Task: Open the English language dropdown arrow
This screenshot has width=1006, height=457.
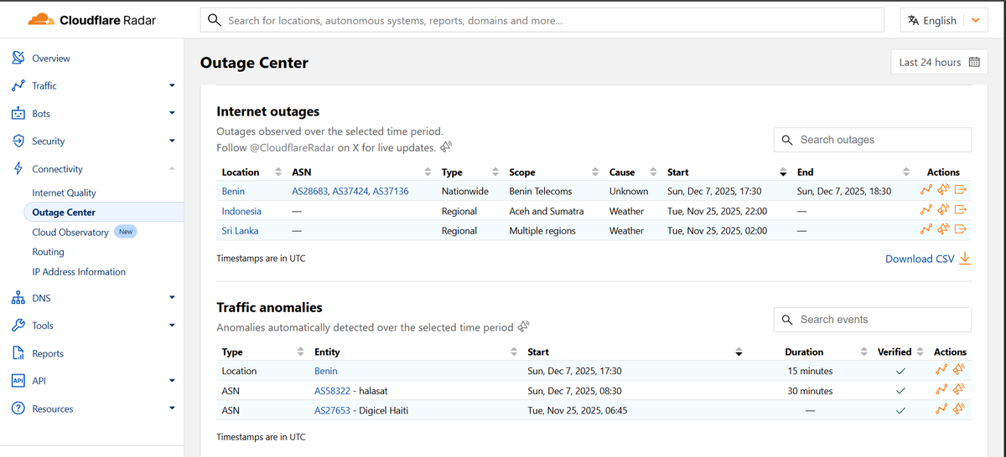Action: click(975, 20)
